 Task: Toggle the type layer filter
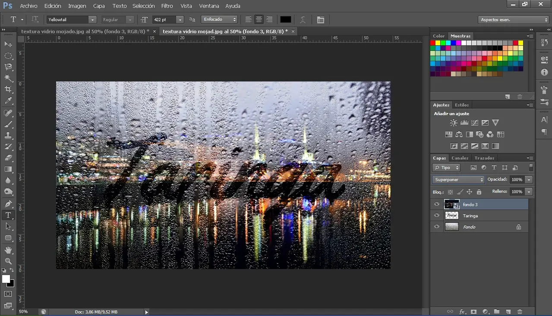point(494,168)
